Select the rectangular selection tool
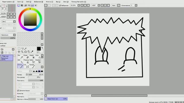 coord(19,49)
